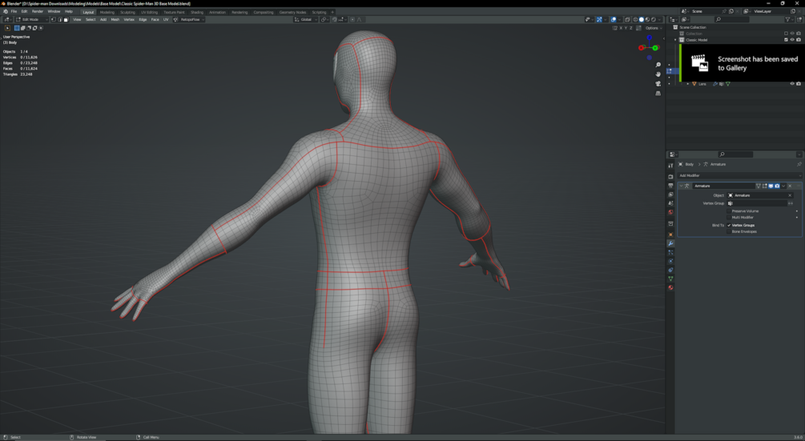Toggle X-ray view icon in header
The image size is (805, 441).
[627, 19]
